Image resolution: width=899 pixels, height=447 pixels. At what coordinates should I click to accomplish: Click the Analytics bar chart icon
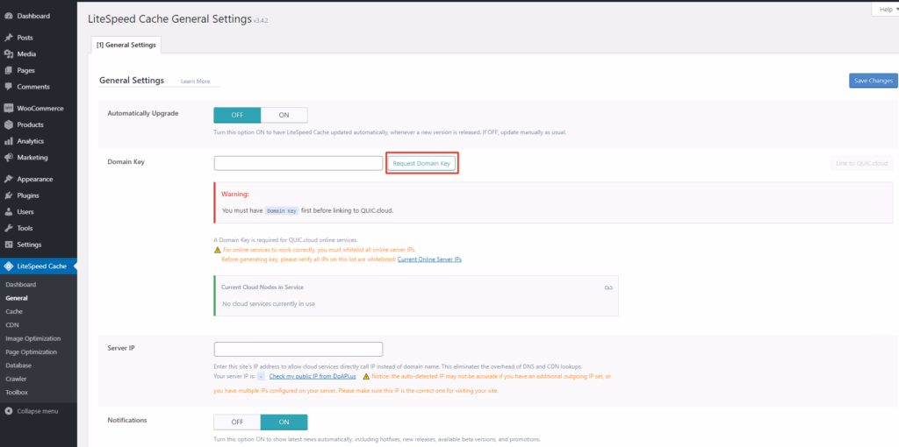pos(8,141)
